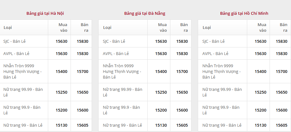Click the 'Bảng giá tại Hà Nội' heading

[45, 13]
